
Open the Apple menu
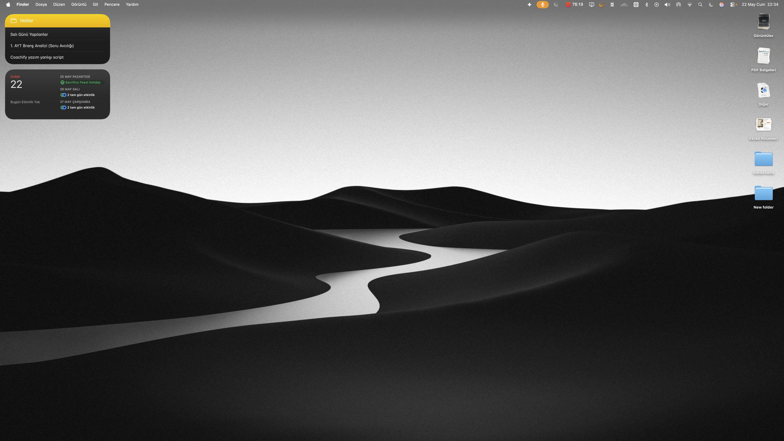click(x=8, y=4)
